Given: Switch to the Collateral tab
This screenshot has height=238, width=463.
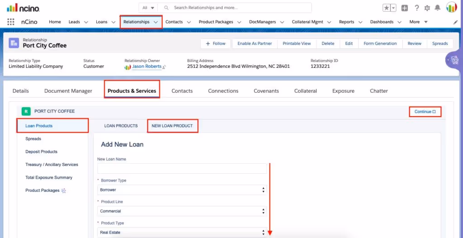Looking at the screenshot, I should click(306, 91).
